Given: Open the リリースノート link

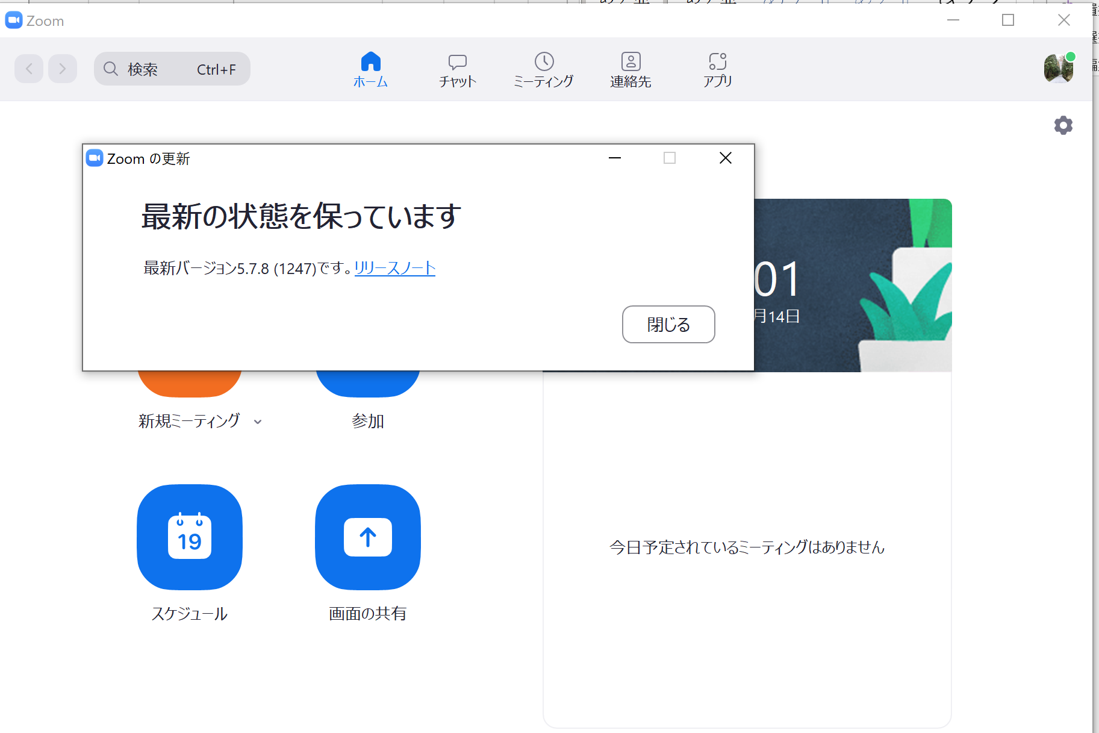Looking at the screenshot, I should click(394, 268).
